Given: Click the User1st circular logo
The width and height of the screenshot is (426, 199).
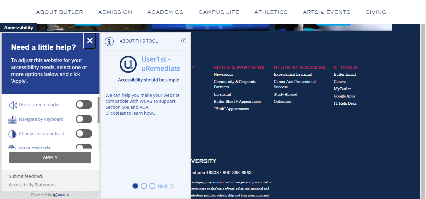Looking at the screenshot, I should (128, 64).
